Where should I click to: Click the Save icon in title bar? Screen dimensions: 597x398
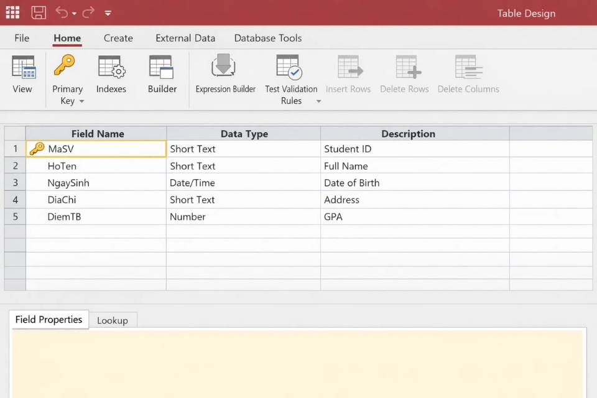[x=39, y=13]
